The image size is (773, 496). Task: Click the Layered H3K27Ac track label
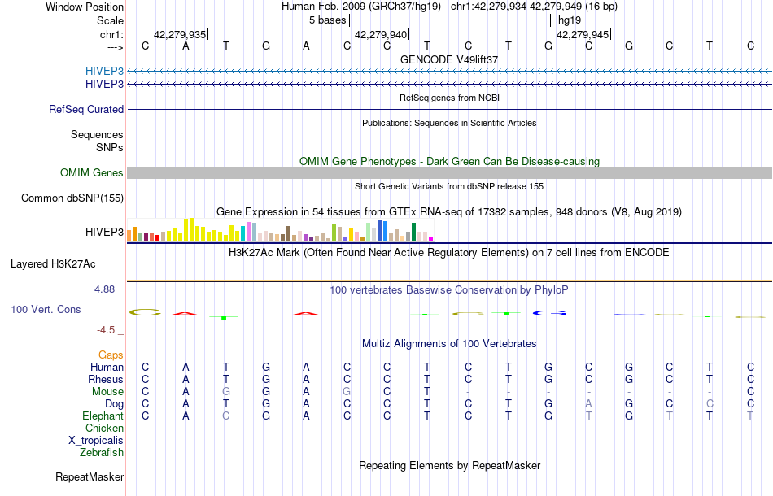point(53,264)
